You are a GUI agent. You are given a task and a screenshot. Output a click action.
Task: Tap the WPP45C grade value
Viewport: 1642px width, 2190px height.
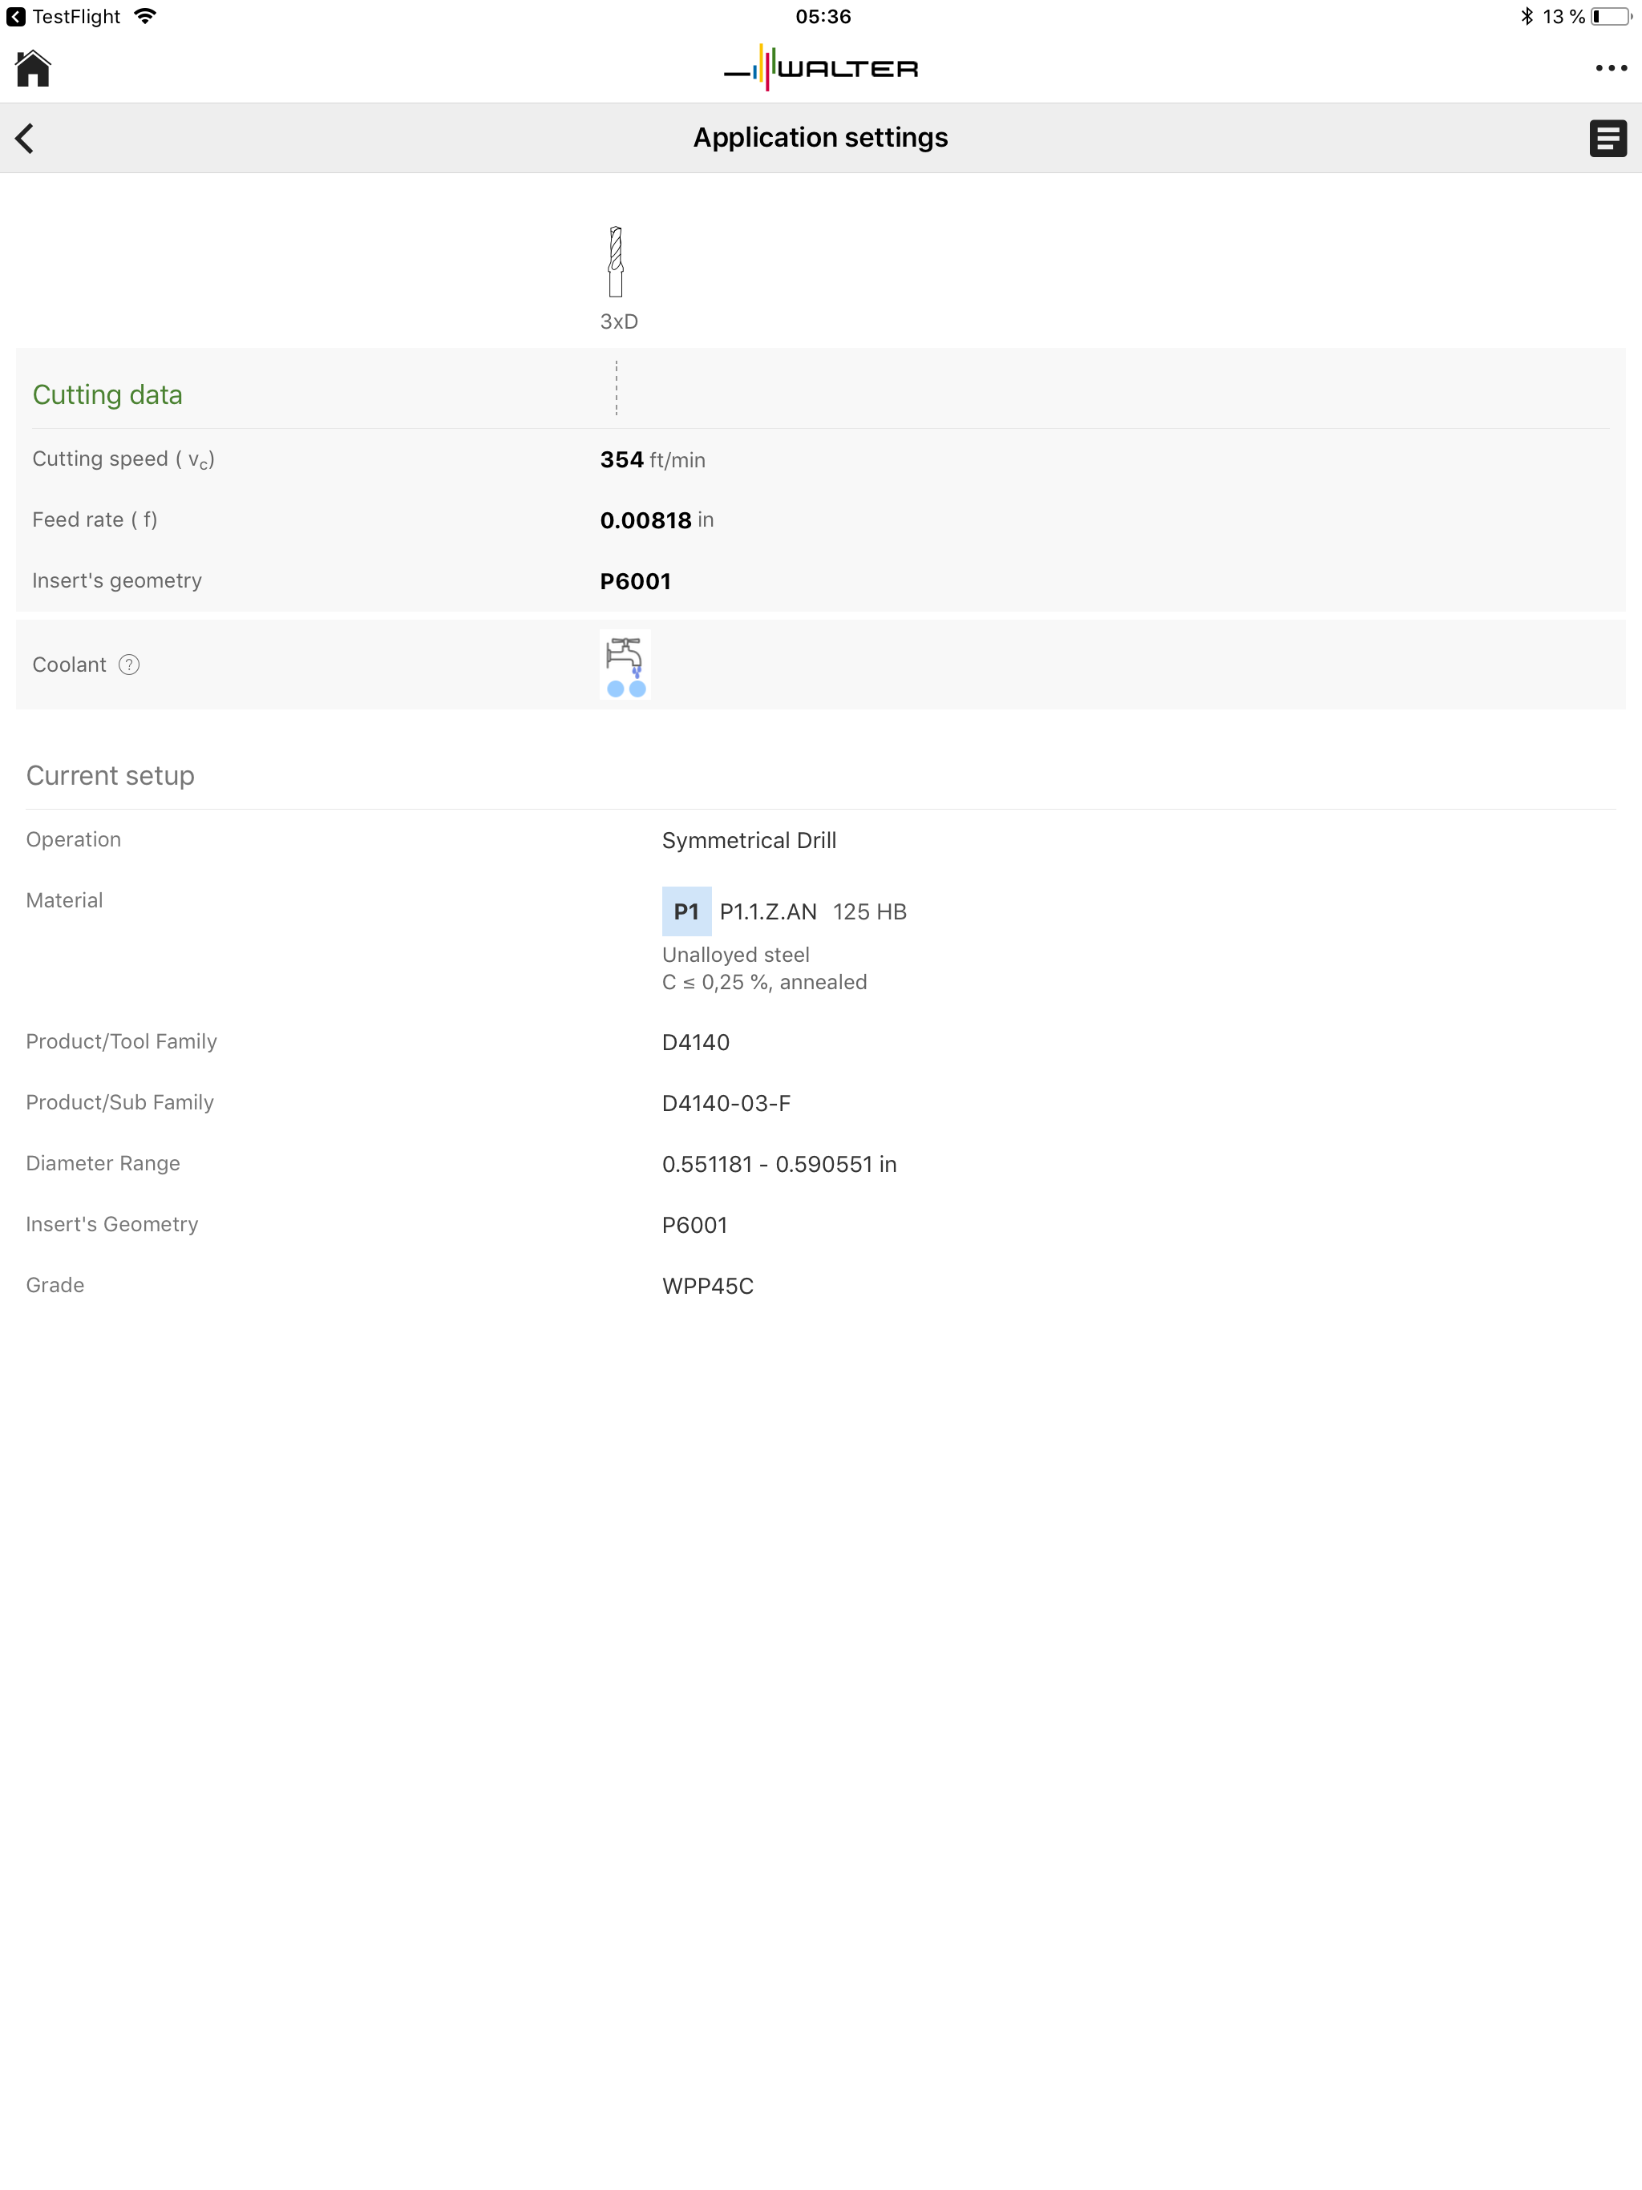tap(707, 1286)
